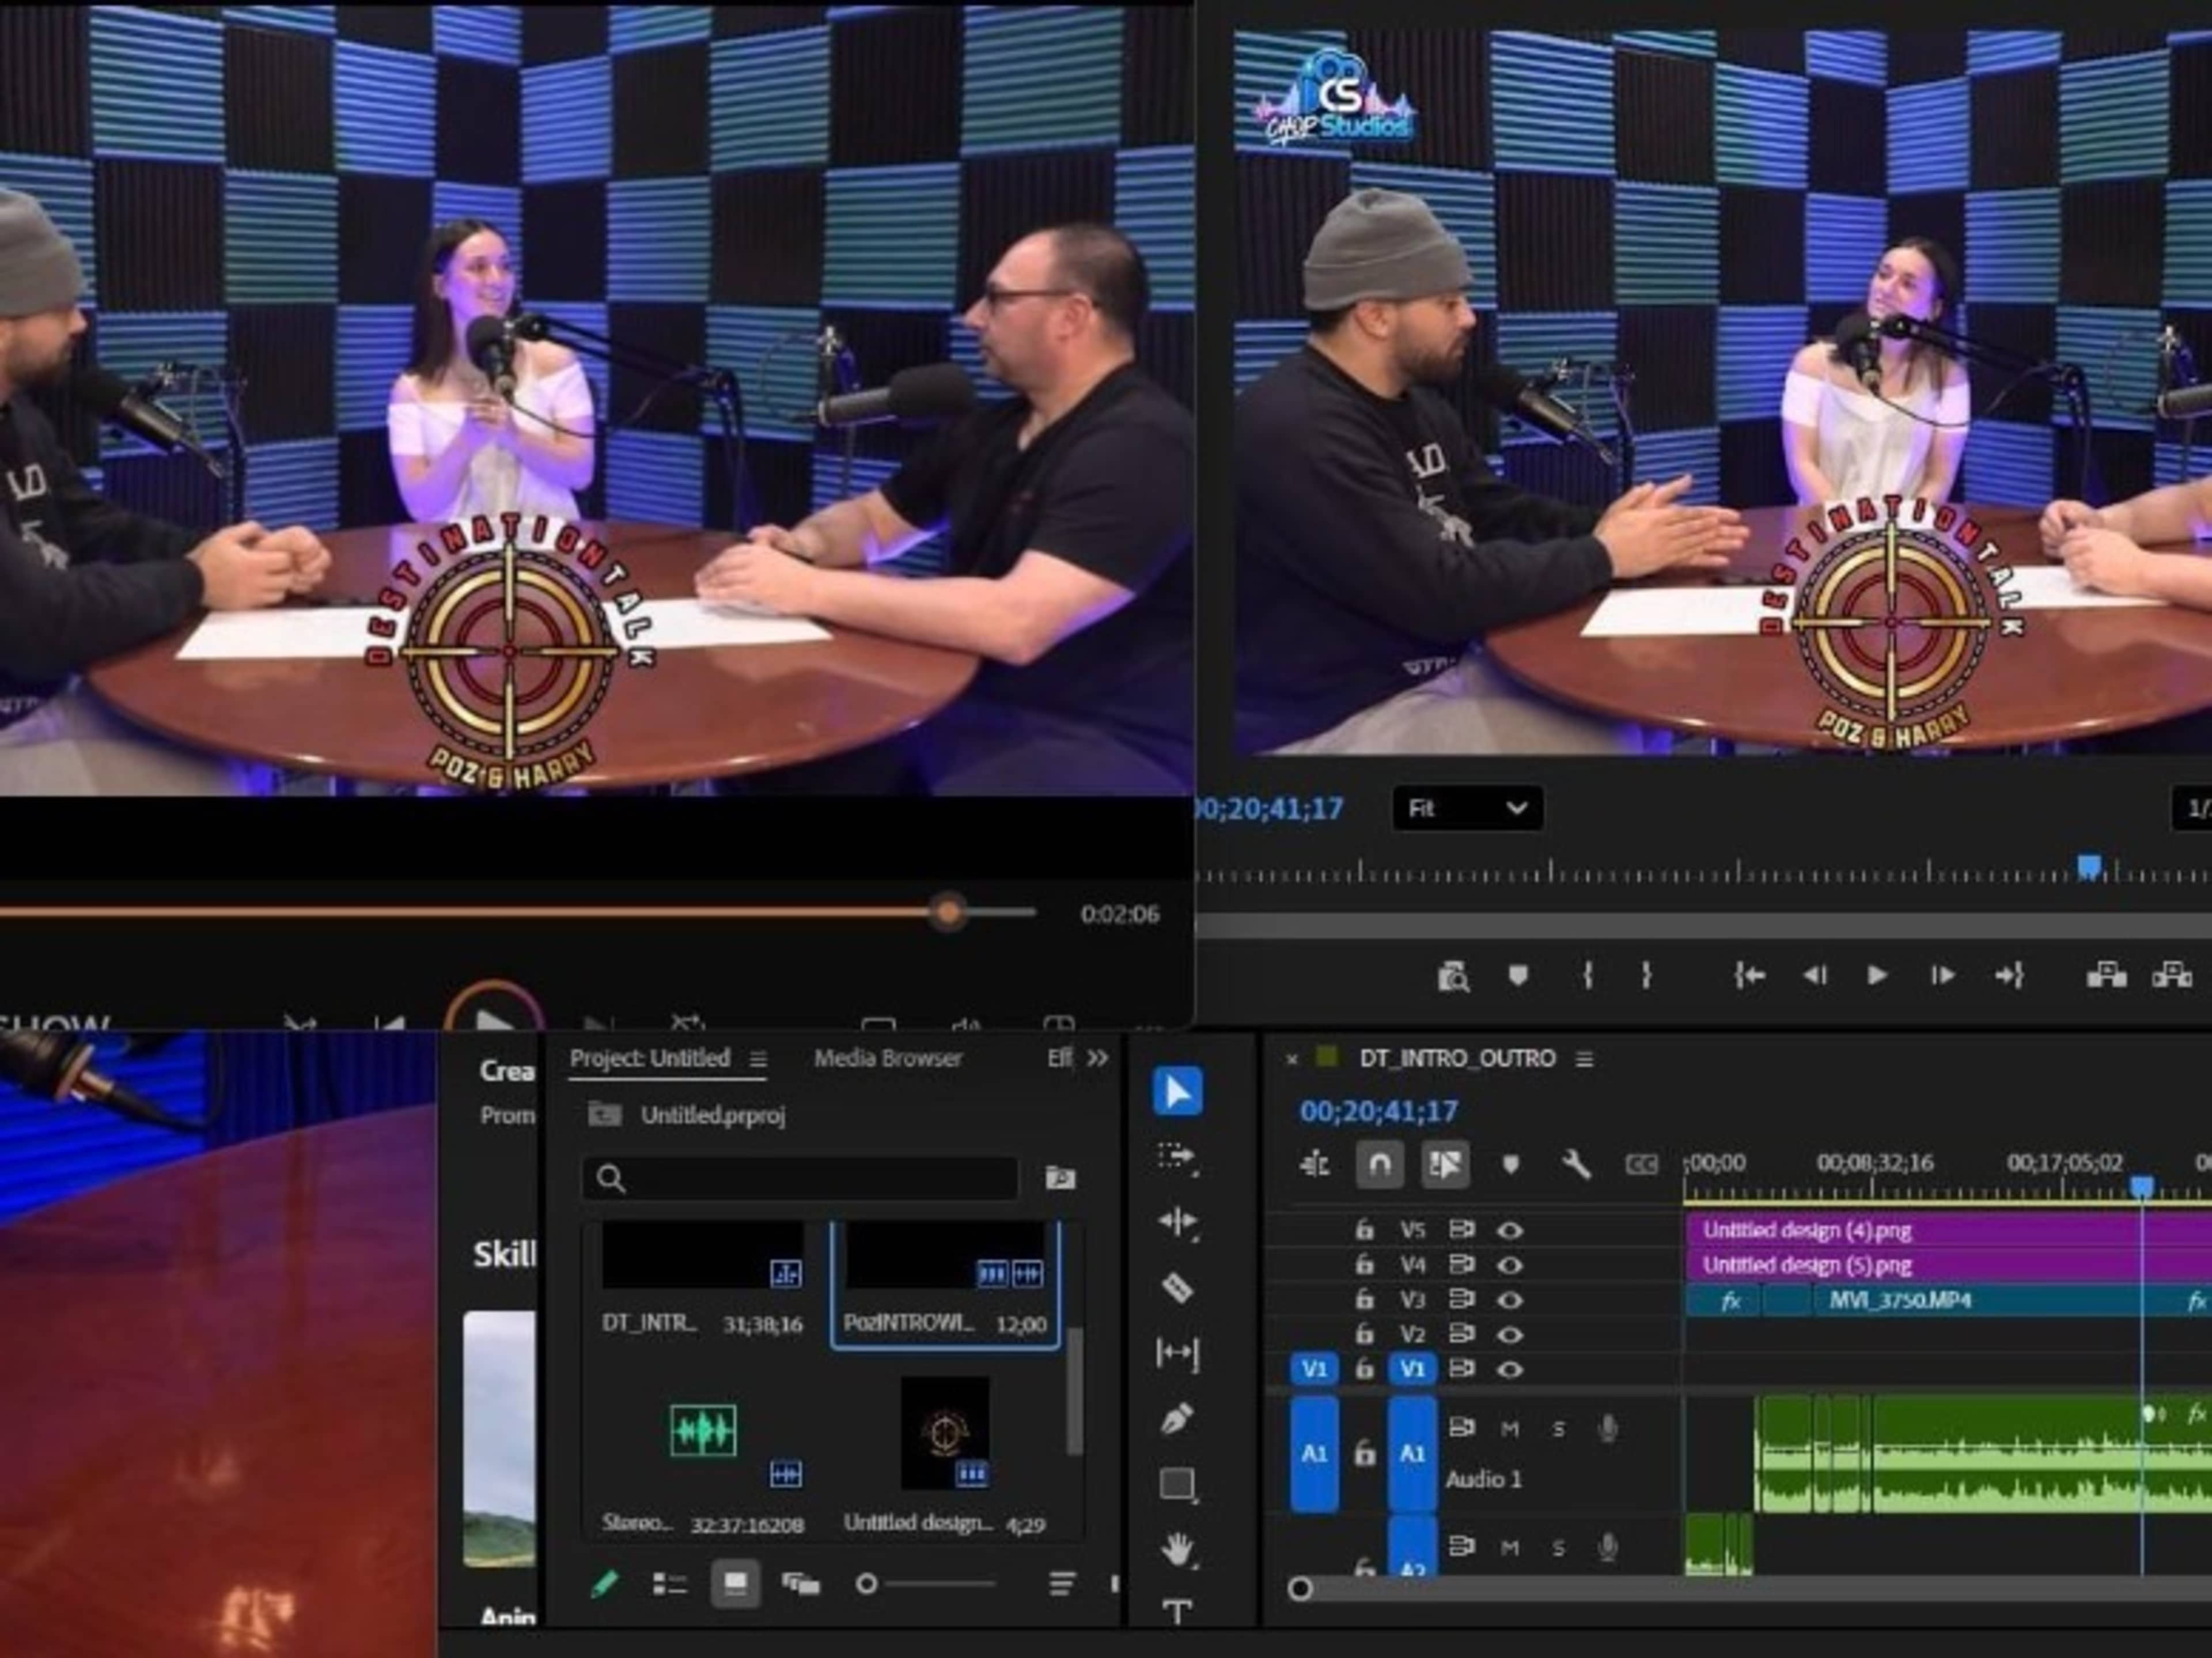Select the Track Select Forward tool
Screen dimensions: 2212x1658
tap(1177, 1158)
